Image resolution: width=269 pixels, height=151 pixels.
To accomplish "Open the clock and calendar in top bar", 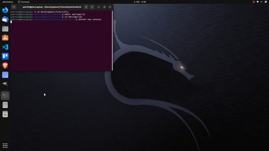I will tap(140, 2).
